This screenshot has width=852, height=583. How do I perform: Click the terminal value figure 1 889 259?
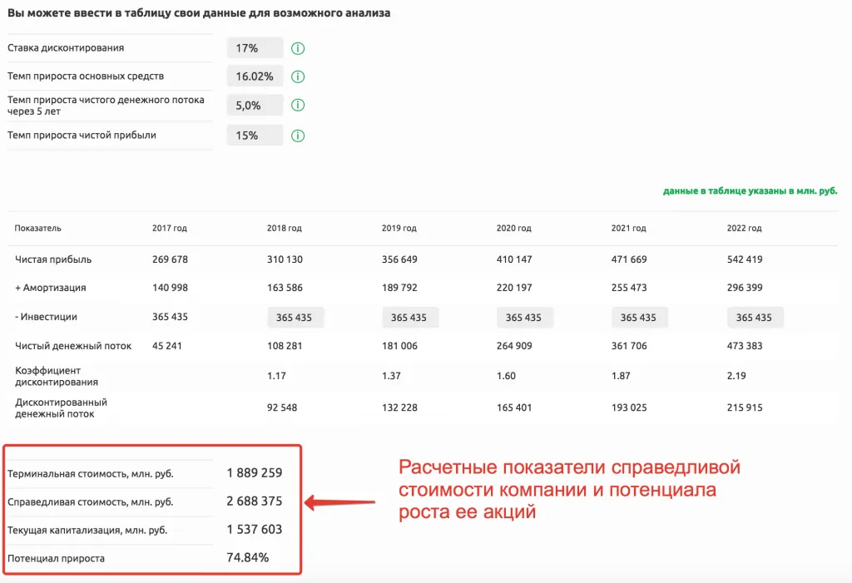click(255, 473)
